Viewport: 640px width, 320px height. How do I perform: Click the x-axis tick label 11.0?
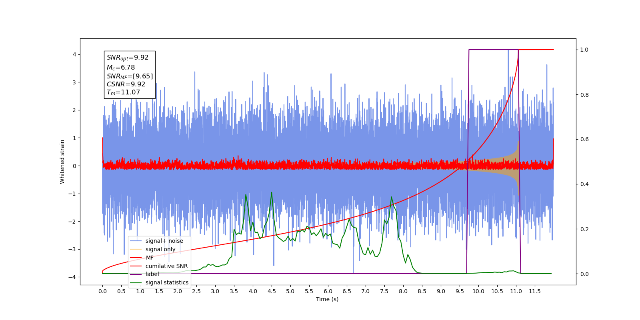pyautogui.click(x=516, y=292)
